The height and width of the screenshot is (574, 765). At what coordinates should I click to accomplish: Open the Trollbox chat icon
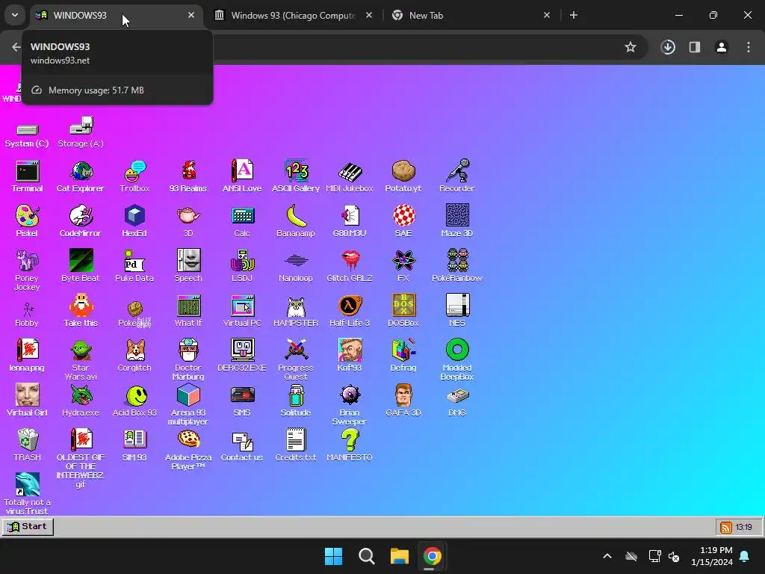point(134,176)
